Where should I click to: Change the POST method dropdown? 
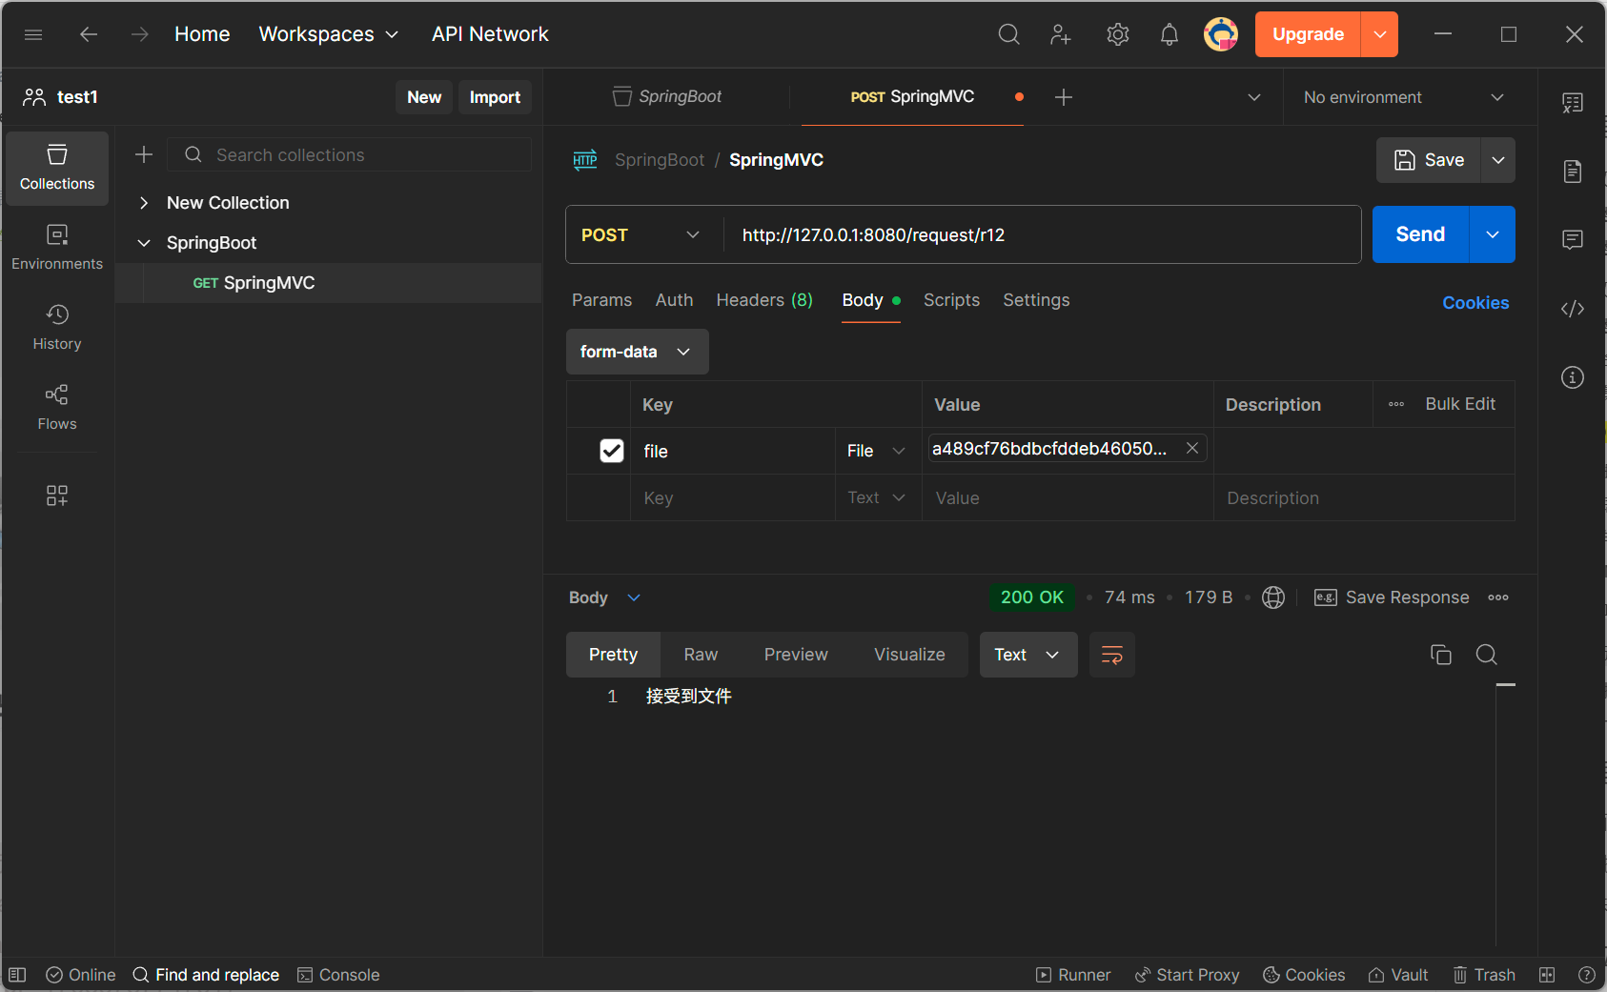point(641,234)
